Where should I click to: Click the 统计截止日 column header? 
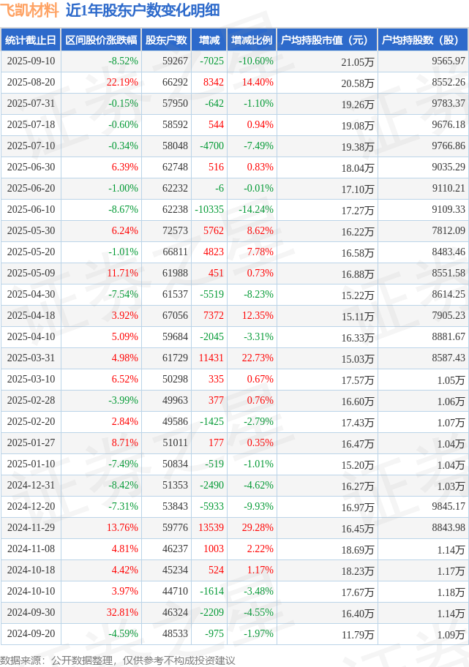tap(31, 40)
